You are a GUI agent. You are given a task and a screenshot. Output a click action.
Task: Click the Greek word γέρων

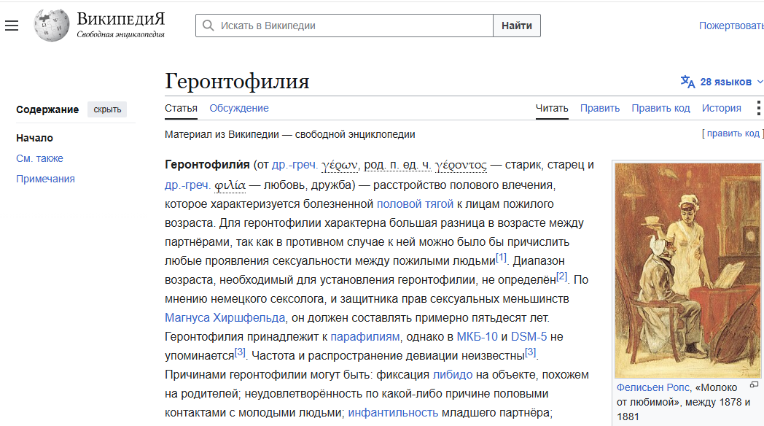(x=340, y=166)
